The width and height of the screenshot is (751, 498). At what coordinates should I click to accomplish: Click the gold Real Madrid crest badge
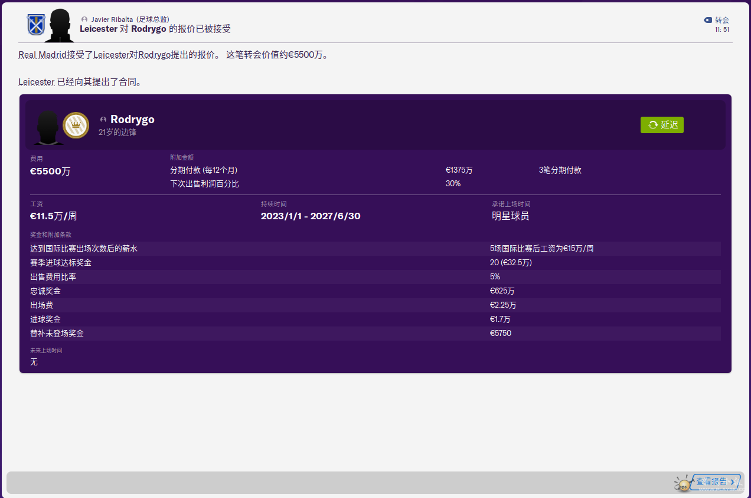[76, 125]
